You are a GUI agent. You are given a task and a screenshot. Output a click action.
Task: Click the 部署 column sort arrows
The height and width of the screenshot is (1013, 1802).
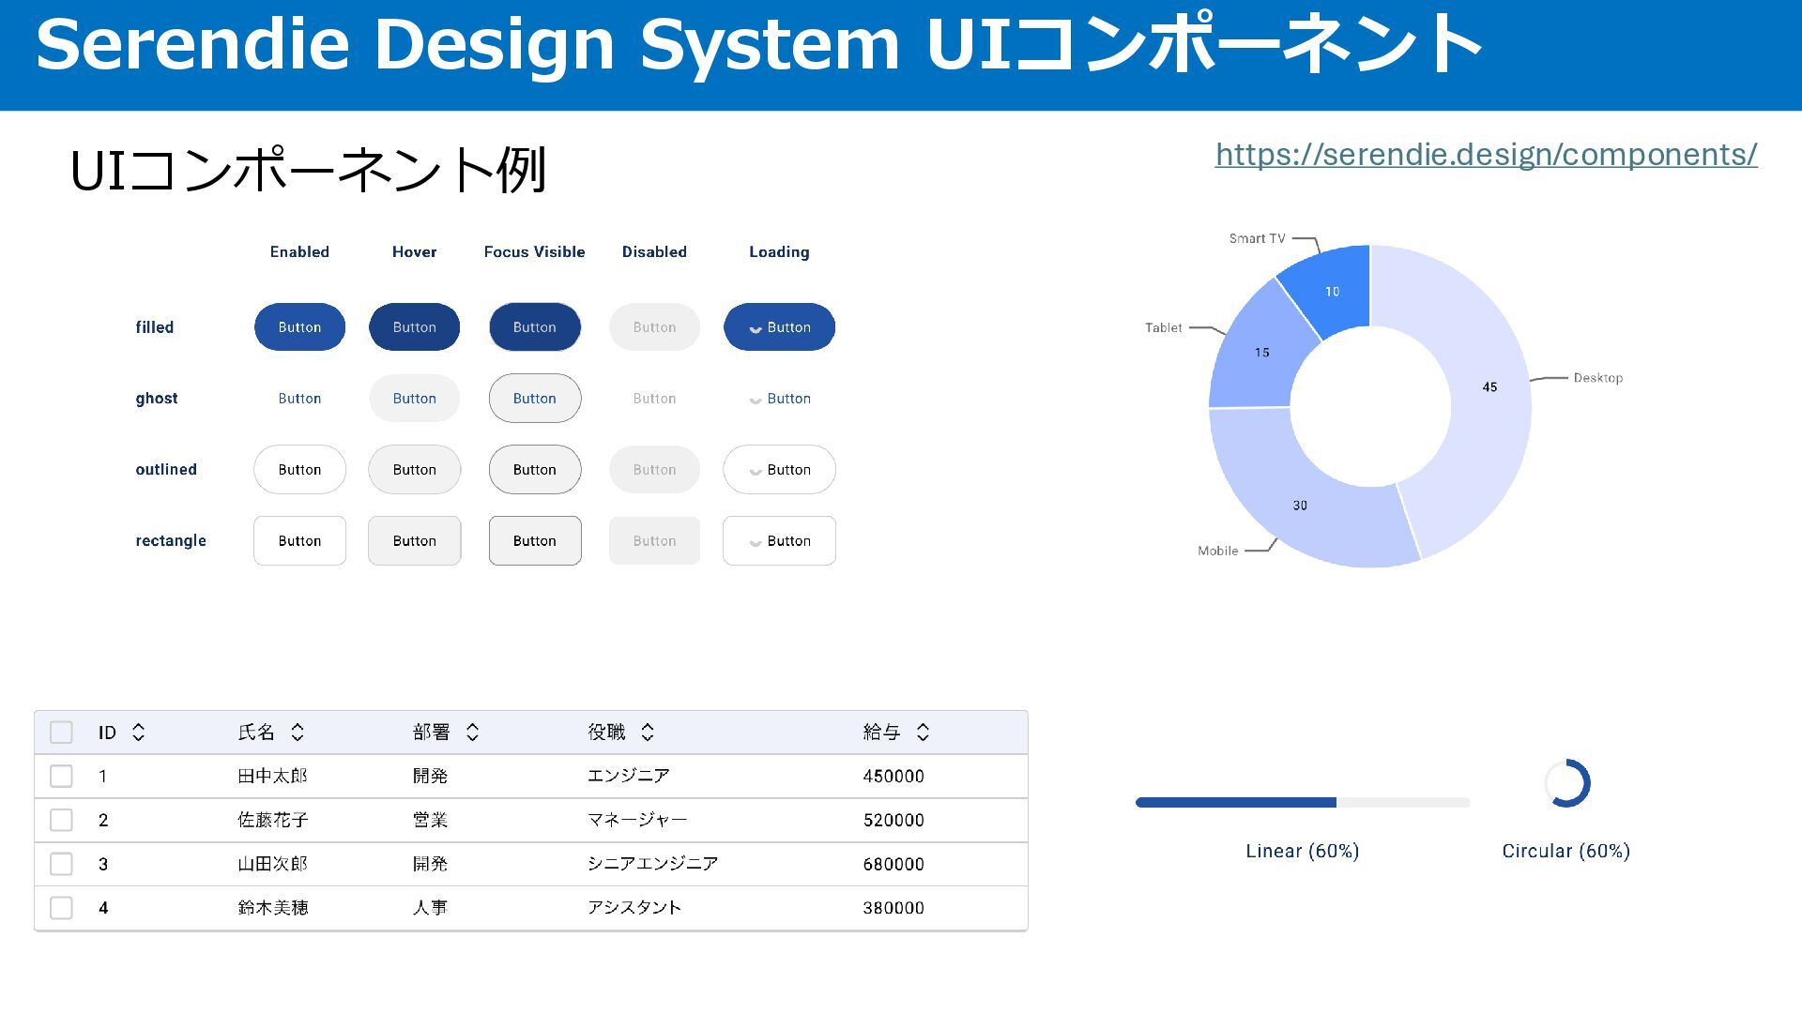click(x=472, y=733)
